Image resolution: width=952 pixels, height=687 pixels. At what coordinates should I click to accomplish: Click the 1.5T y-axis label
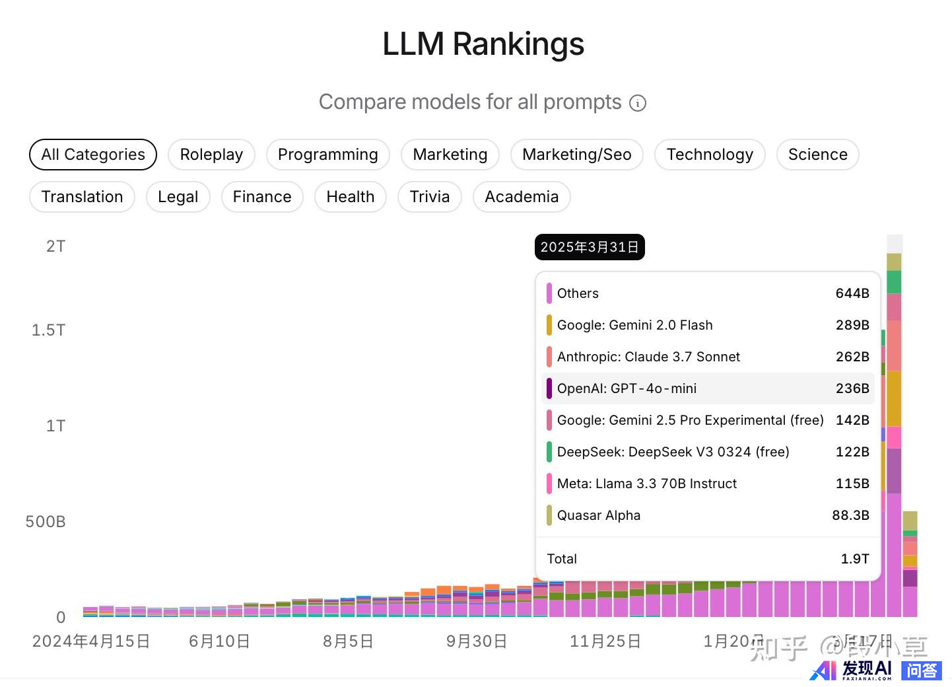pyautogui.click(x=49, y=330)
